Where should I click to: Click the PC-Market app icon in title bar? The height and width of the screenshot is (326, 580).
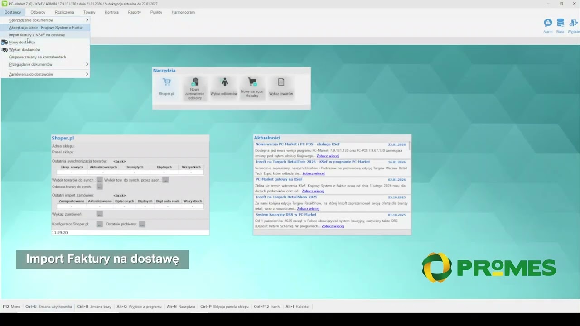pos(5,4)
